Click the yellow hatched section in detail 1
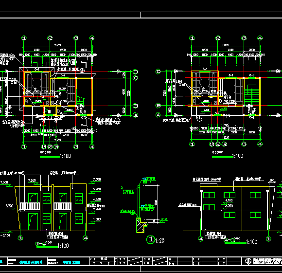 pos(141,225)
